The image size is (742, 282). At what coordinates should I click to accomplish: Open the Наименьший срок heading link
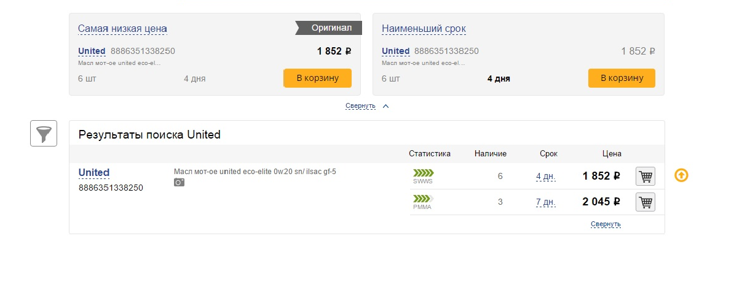pyautogui.click(x=424, y=29)
